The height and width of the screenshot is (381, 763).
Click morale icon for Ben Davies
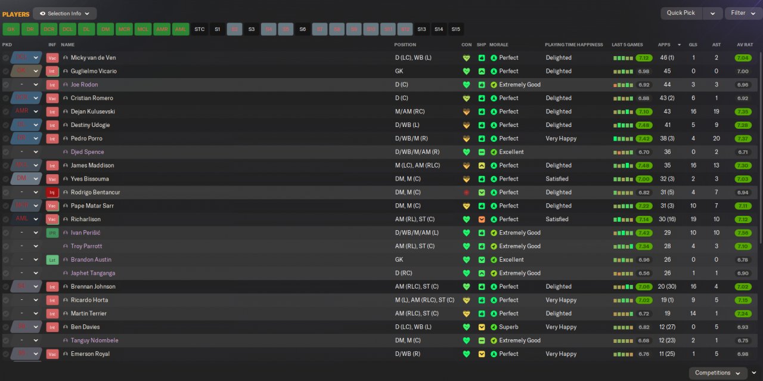(494, 327)
